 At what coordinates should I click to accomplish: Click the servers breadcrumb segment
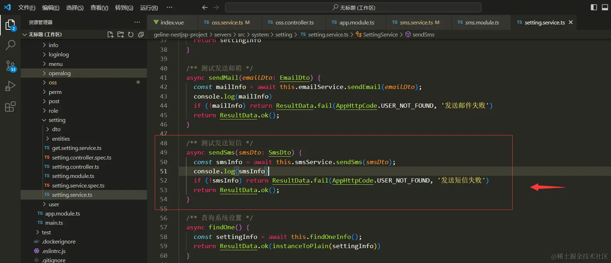click(x=223, y=34)
